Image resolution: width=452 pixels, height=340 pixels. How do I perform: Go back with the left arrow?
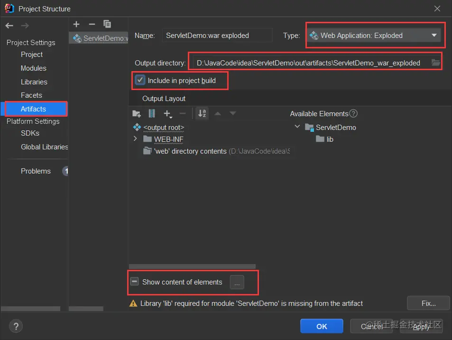pyautogui.click(x=9, y=26)
